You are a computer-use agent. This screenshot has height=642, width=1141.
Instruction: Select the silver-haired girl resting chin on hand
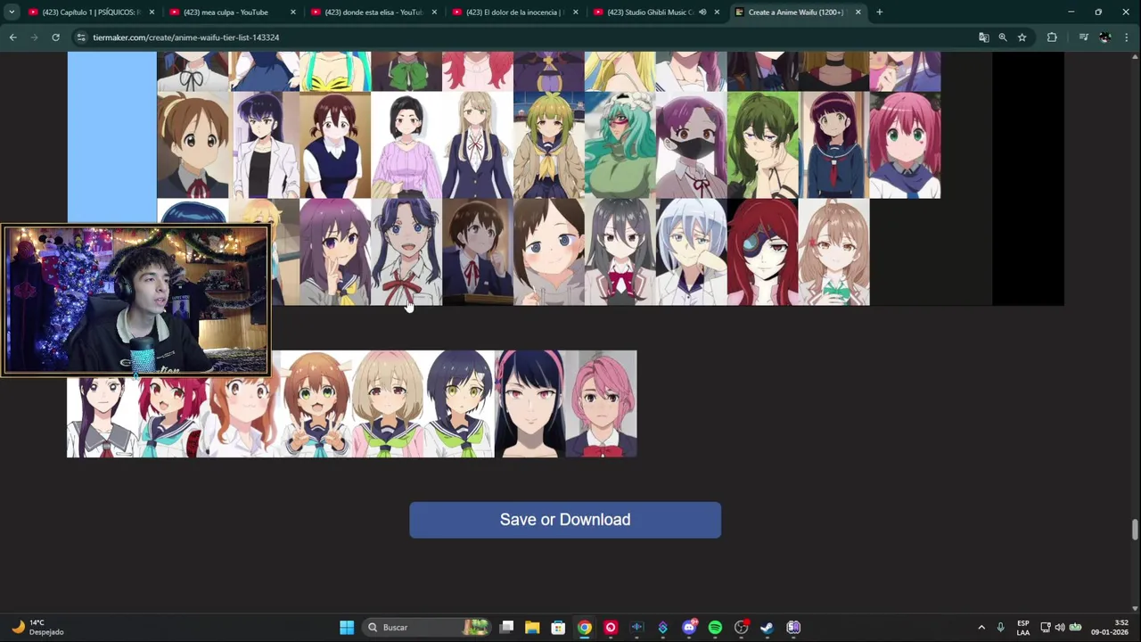691,252
